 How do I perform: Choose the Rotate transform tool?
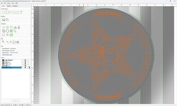11,27
